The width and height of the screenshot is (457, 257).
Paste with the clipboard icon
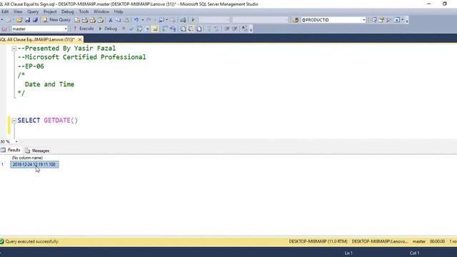(x=126, y=20)
